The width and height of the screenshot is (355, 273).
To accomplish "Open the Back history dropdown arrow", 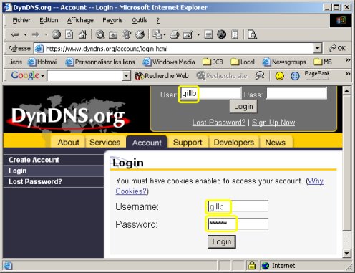I will (x=25, y=35).
